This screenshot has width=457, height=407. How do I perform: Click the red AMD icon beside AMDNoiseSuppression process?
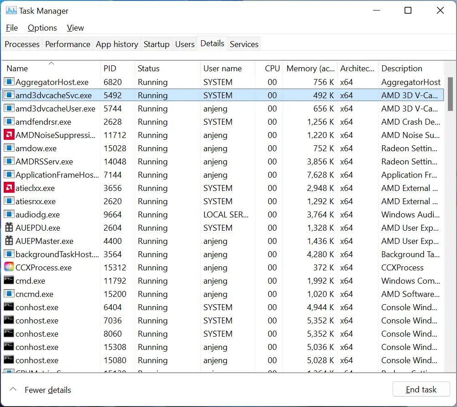pyautogui.click(x=9, y=135)
